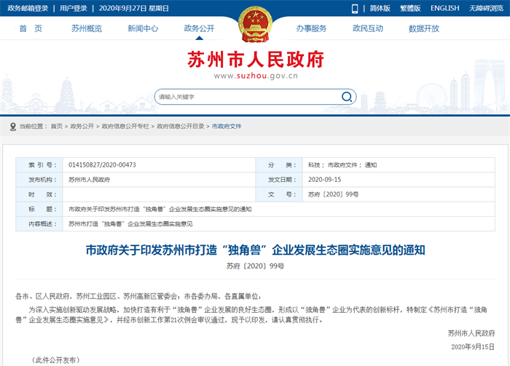
Task: Open 首页 navigation menu item
Action: pos(31,28)
